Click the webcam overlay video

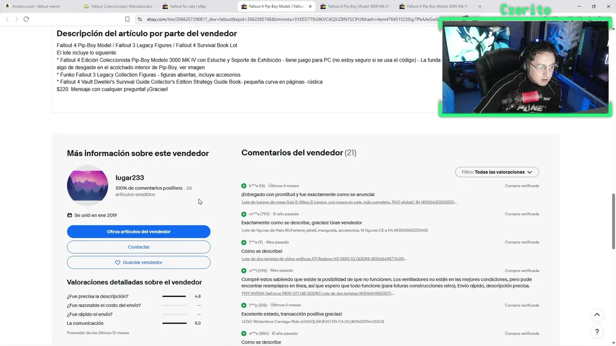pos(525,67)
